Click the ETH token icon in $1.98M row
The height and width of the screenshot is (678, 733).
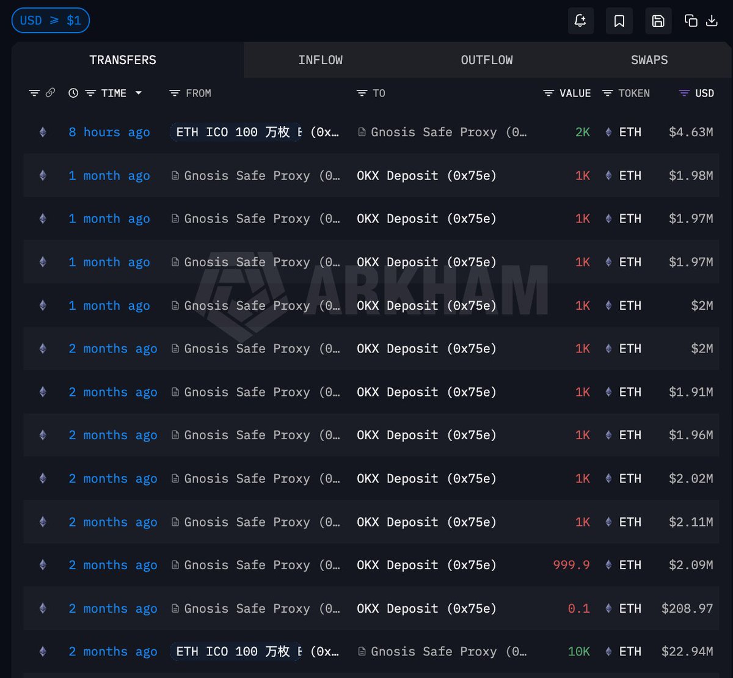pyautogui.click(x=608, y=175)
